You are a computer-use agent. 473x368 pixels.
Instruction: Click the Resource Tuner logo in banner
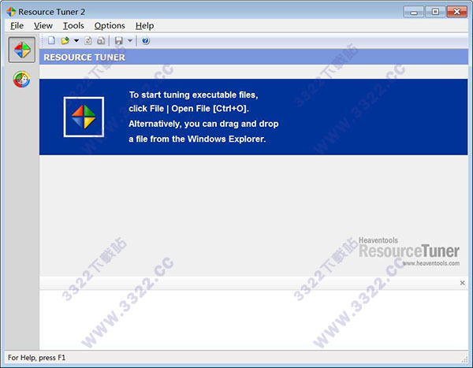pos(84,117)
